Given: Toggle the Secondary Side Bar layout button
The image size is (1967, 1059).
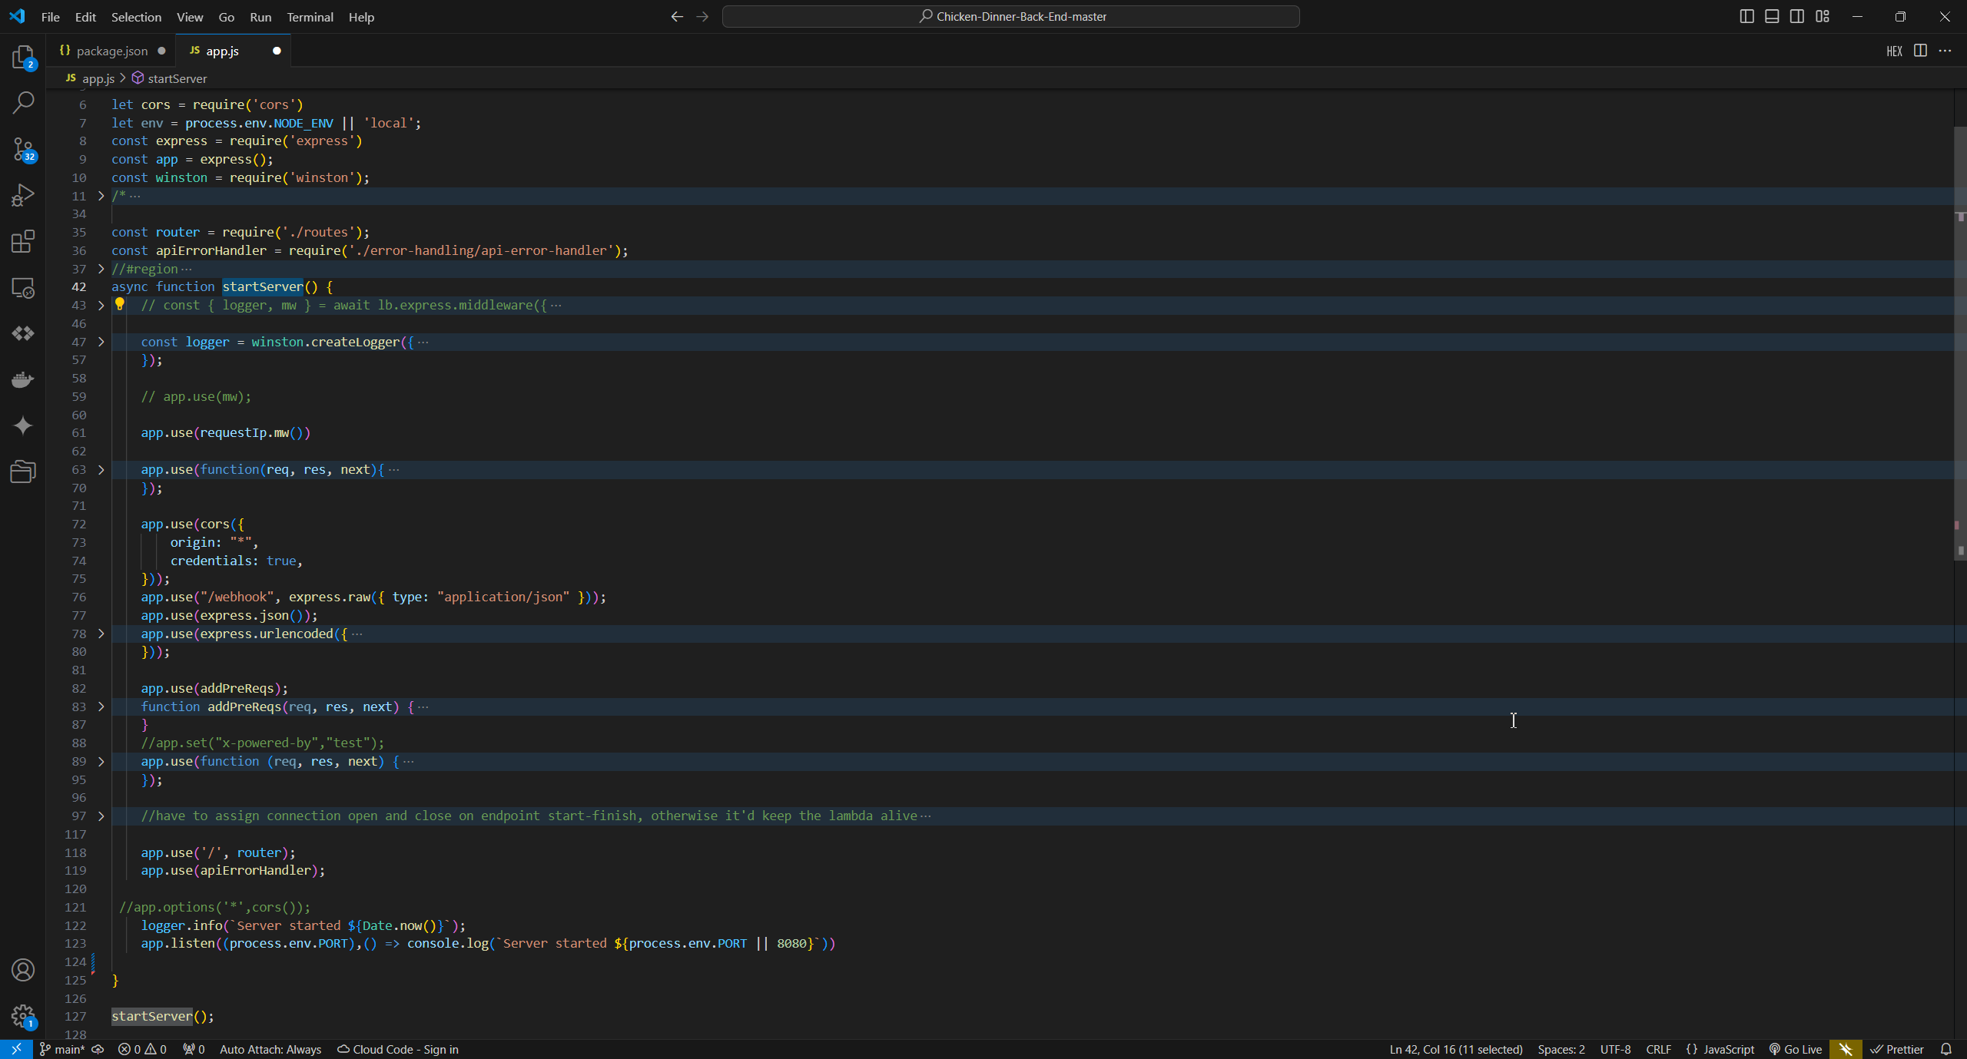Looking at the screenshot, I should (x=1797, y=16).
